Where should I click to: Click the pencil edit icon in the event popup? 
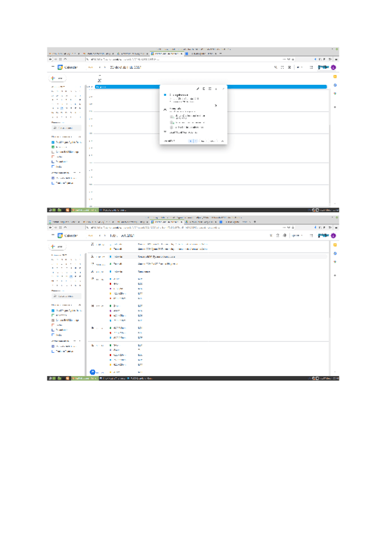197,89
